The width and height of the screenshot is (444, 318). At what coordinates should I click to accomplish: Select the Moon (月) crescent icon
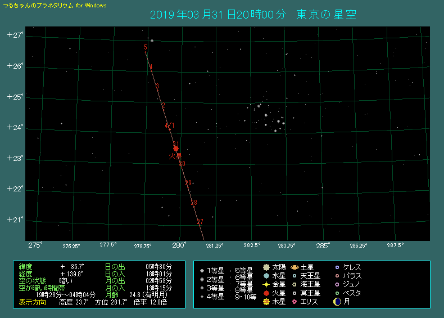tap(337, 302)
